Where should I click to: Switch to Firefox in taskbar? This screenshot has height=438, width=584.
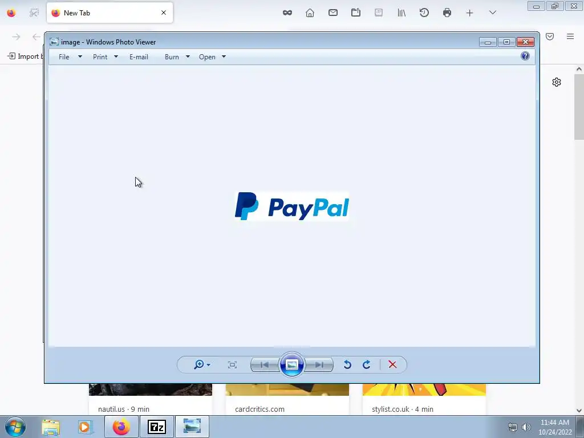coord(121,427)
